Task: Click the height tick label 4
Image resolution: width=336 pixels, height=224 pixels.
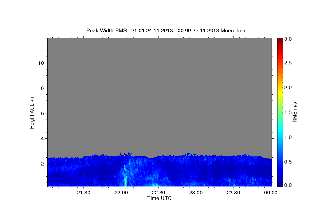Action: (x=42, y=139)
